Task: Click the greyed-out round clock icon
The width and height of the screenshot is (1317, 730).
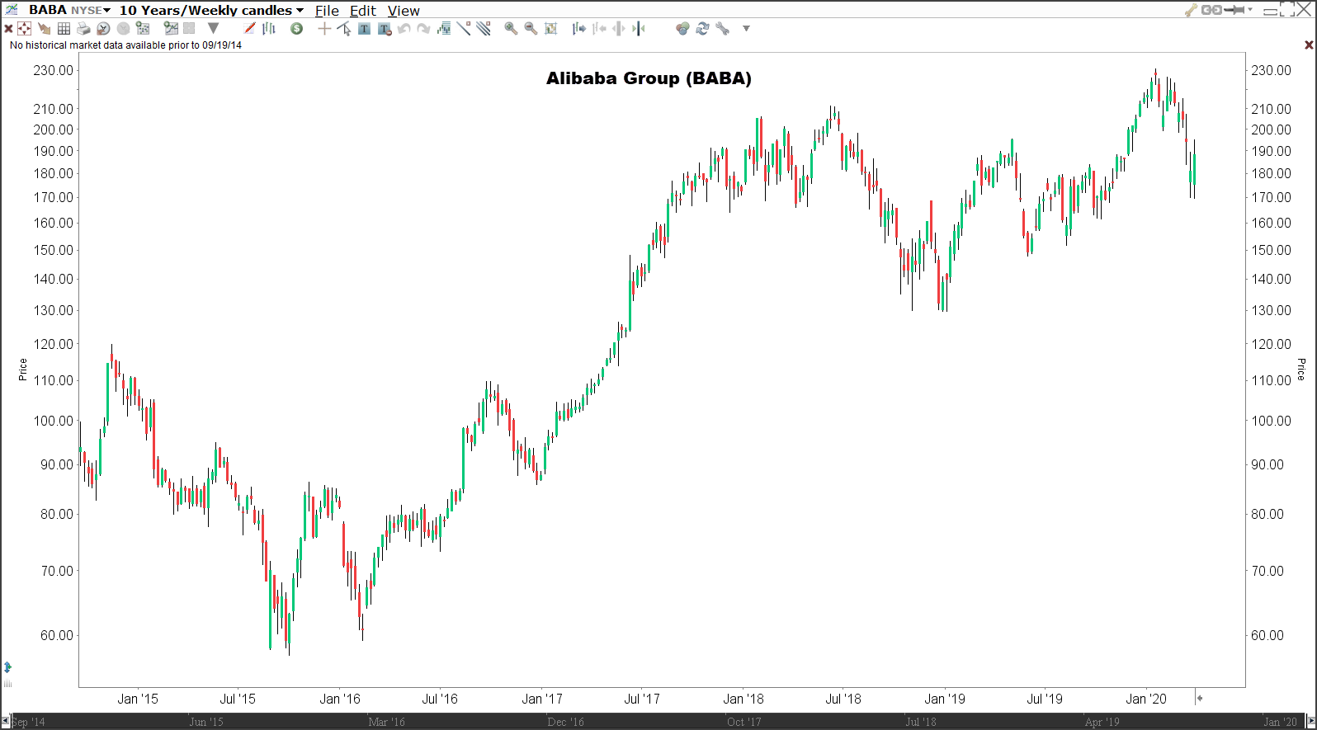Action: (x=124, y=29)
